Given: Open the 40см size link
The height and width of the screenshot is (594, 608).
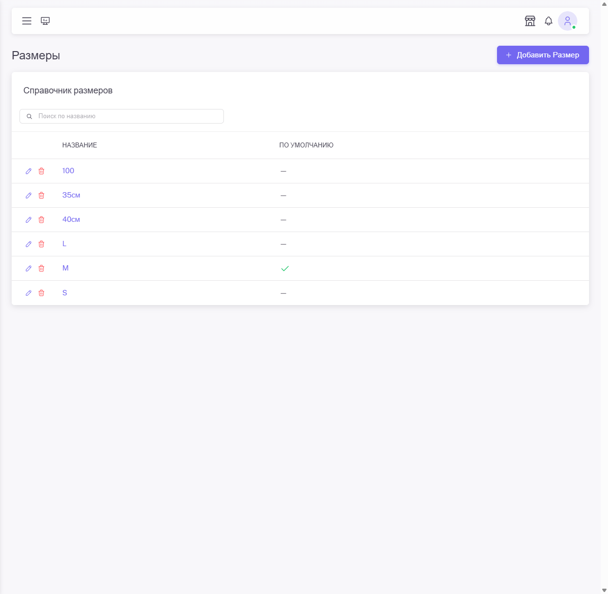Looking at the screenshot, I should click(x=71, y=219).
